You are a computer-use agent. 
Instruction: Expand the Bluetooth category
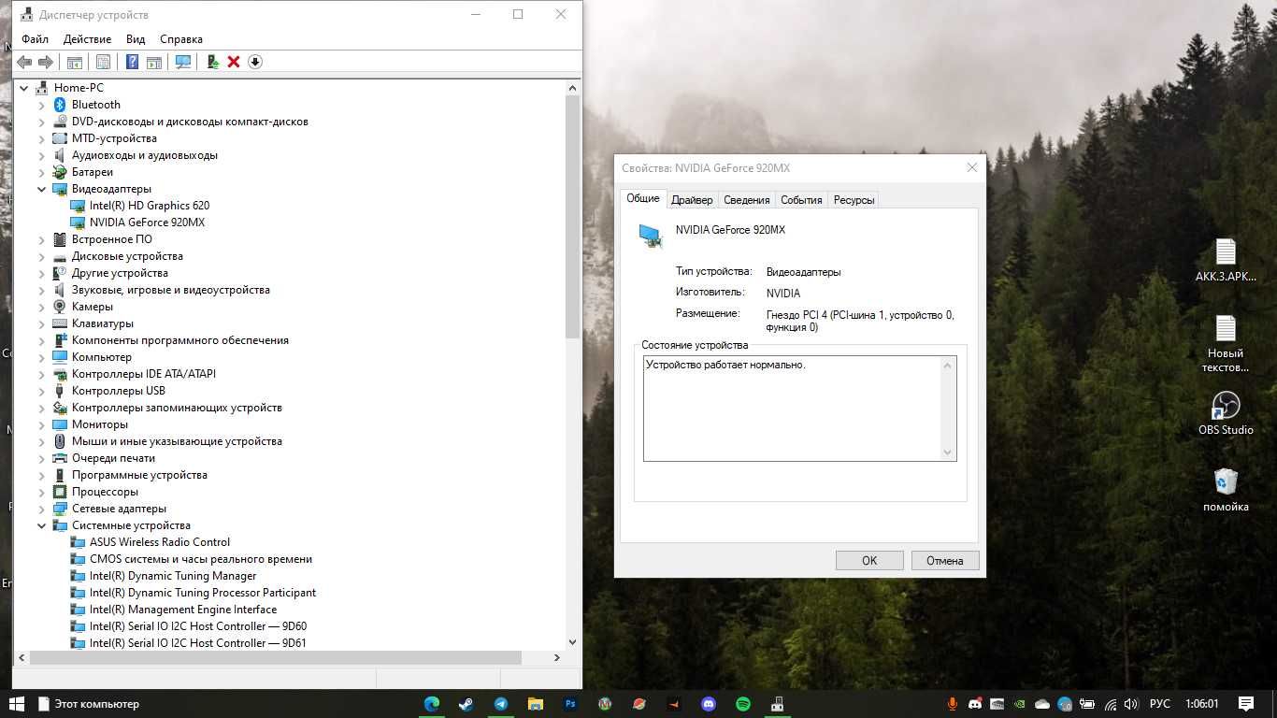[41, 105]
